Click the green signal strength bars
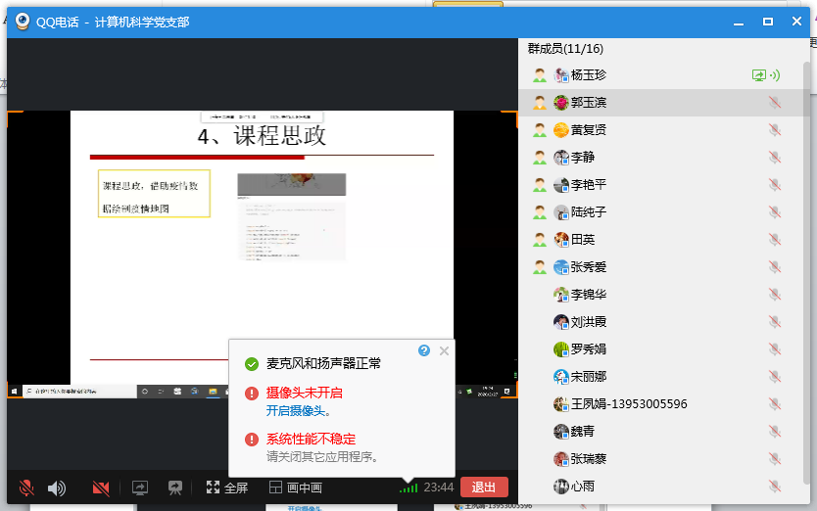This screenshot has height=511, width=817. click(408, 488)
